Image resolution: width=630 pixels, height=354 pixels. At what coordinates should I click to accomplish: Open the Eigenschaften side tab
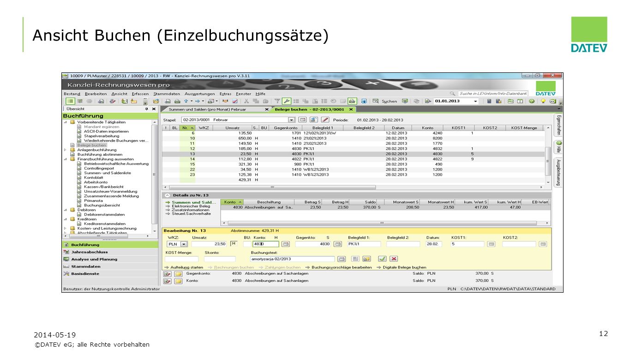click(558, 124)
